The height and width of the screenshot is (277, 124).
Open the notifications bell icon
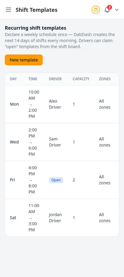(x=107, y=10)
